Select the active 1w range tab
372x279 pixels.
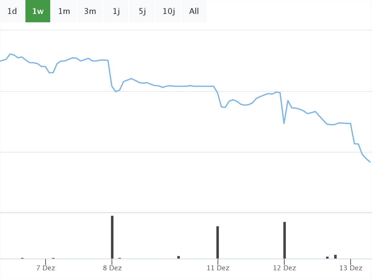pos(38,11)
